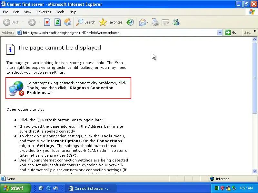Expand the Links toolbar chevron

(x=255, y=31)
